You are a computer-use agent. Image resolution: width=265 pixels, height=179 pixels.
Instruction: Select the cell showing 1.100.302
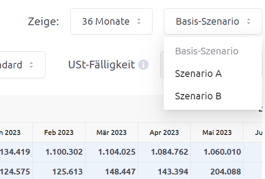point(59,152)
